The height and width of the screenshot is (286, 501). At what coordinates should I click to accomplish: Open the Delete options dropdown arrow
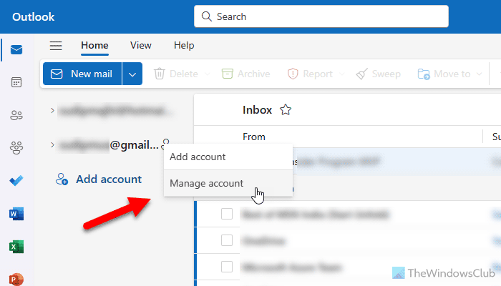pyautogui.click(x=208, y=74)
